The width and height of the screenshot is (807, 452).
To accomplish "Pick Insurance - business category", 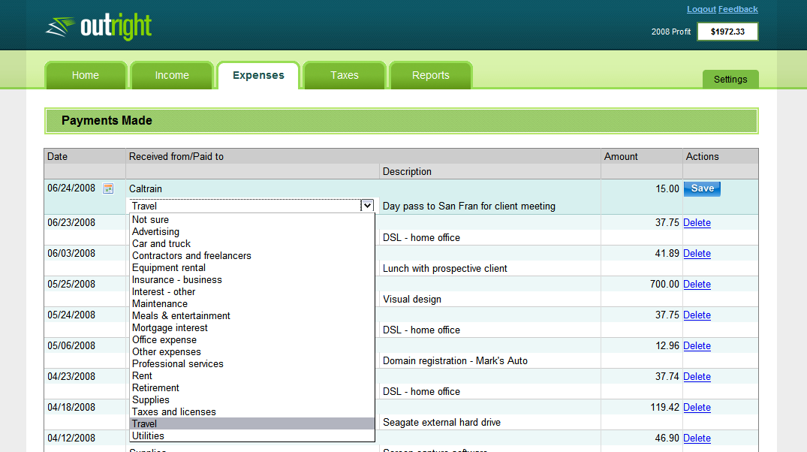I will tap(251, 279).
